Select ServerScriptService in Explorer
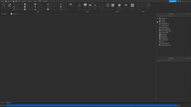The width and height of the screenshot is (191, 107). (166, 31)
